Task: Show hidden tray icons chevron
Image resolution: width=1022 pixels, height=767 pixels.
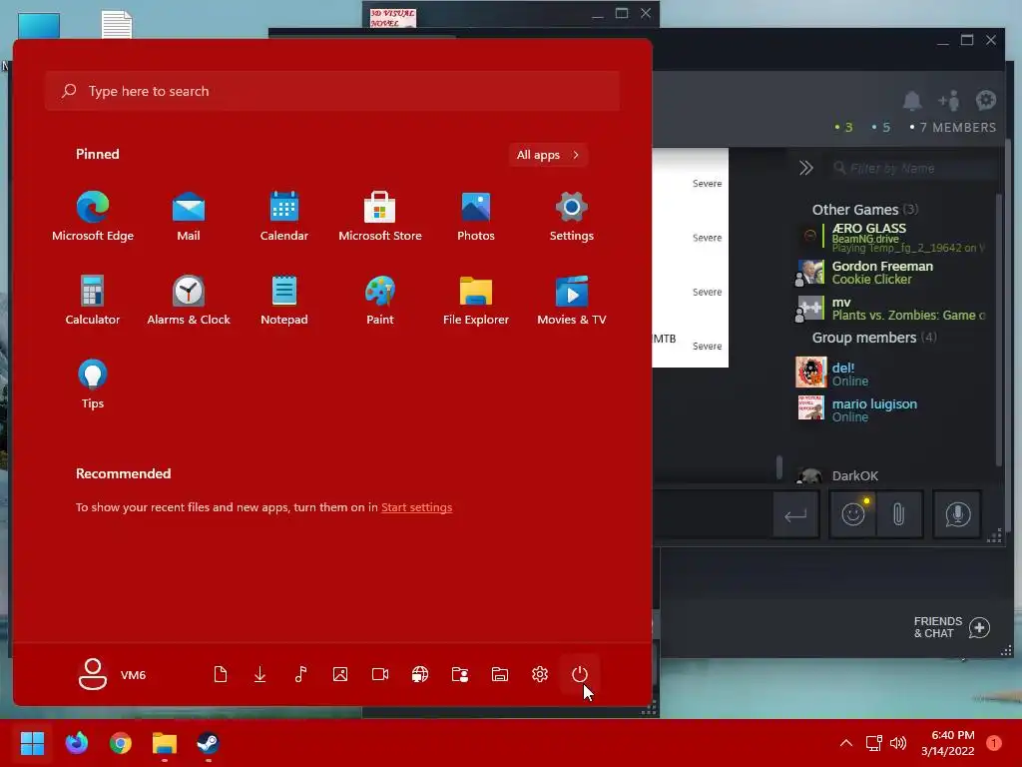Action: pos(846,743)
